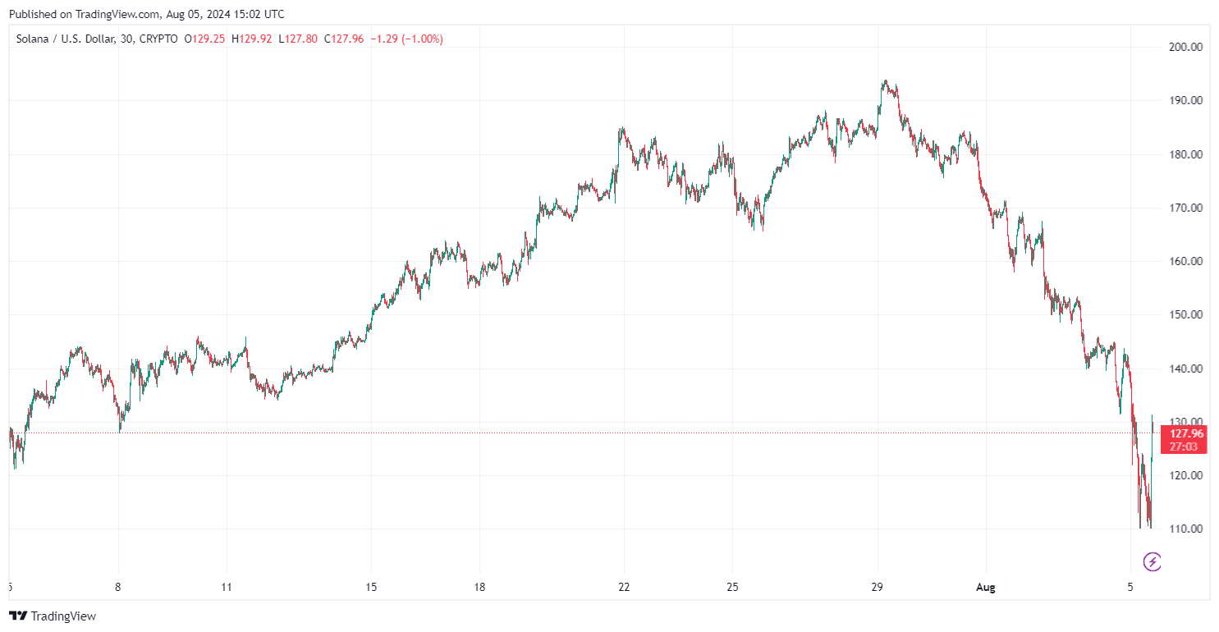Screen dimensions: 1219x632
Task: Click the '8' date label on time axis
Action: (x=118, y=587)
